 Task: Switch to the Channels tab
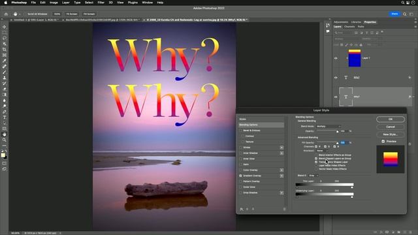click(349, 27)
